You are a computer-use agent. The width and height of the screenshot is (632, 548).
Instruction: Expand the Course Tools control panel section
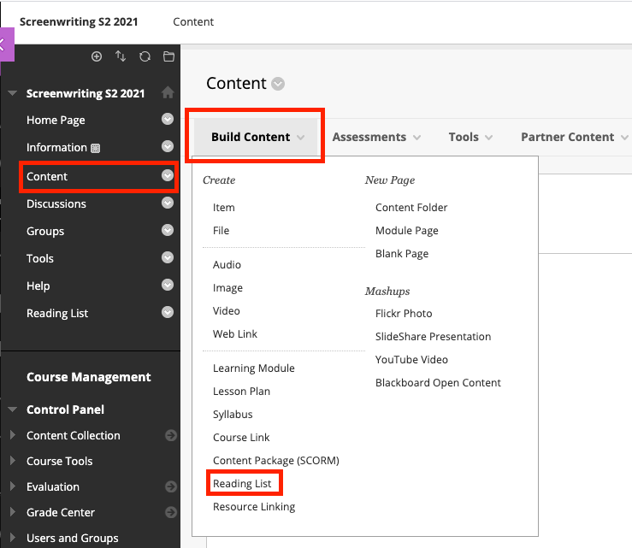[12, 461]
